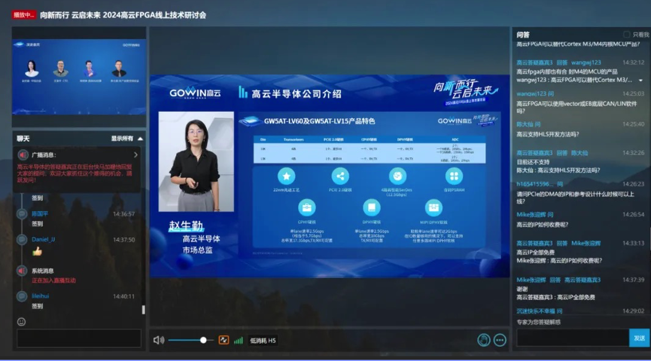651x361 pixels.
Task: Toggle the 只看我 checkbox in Q&A
Action: [626, 35]
